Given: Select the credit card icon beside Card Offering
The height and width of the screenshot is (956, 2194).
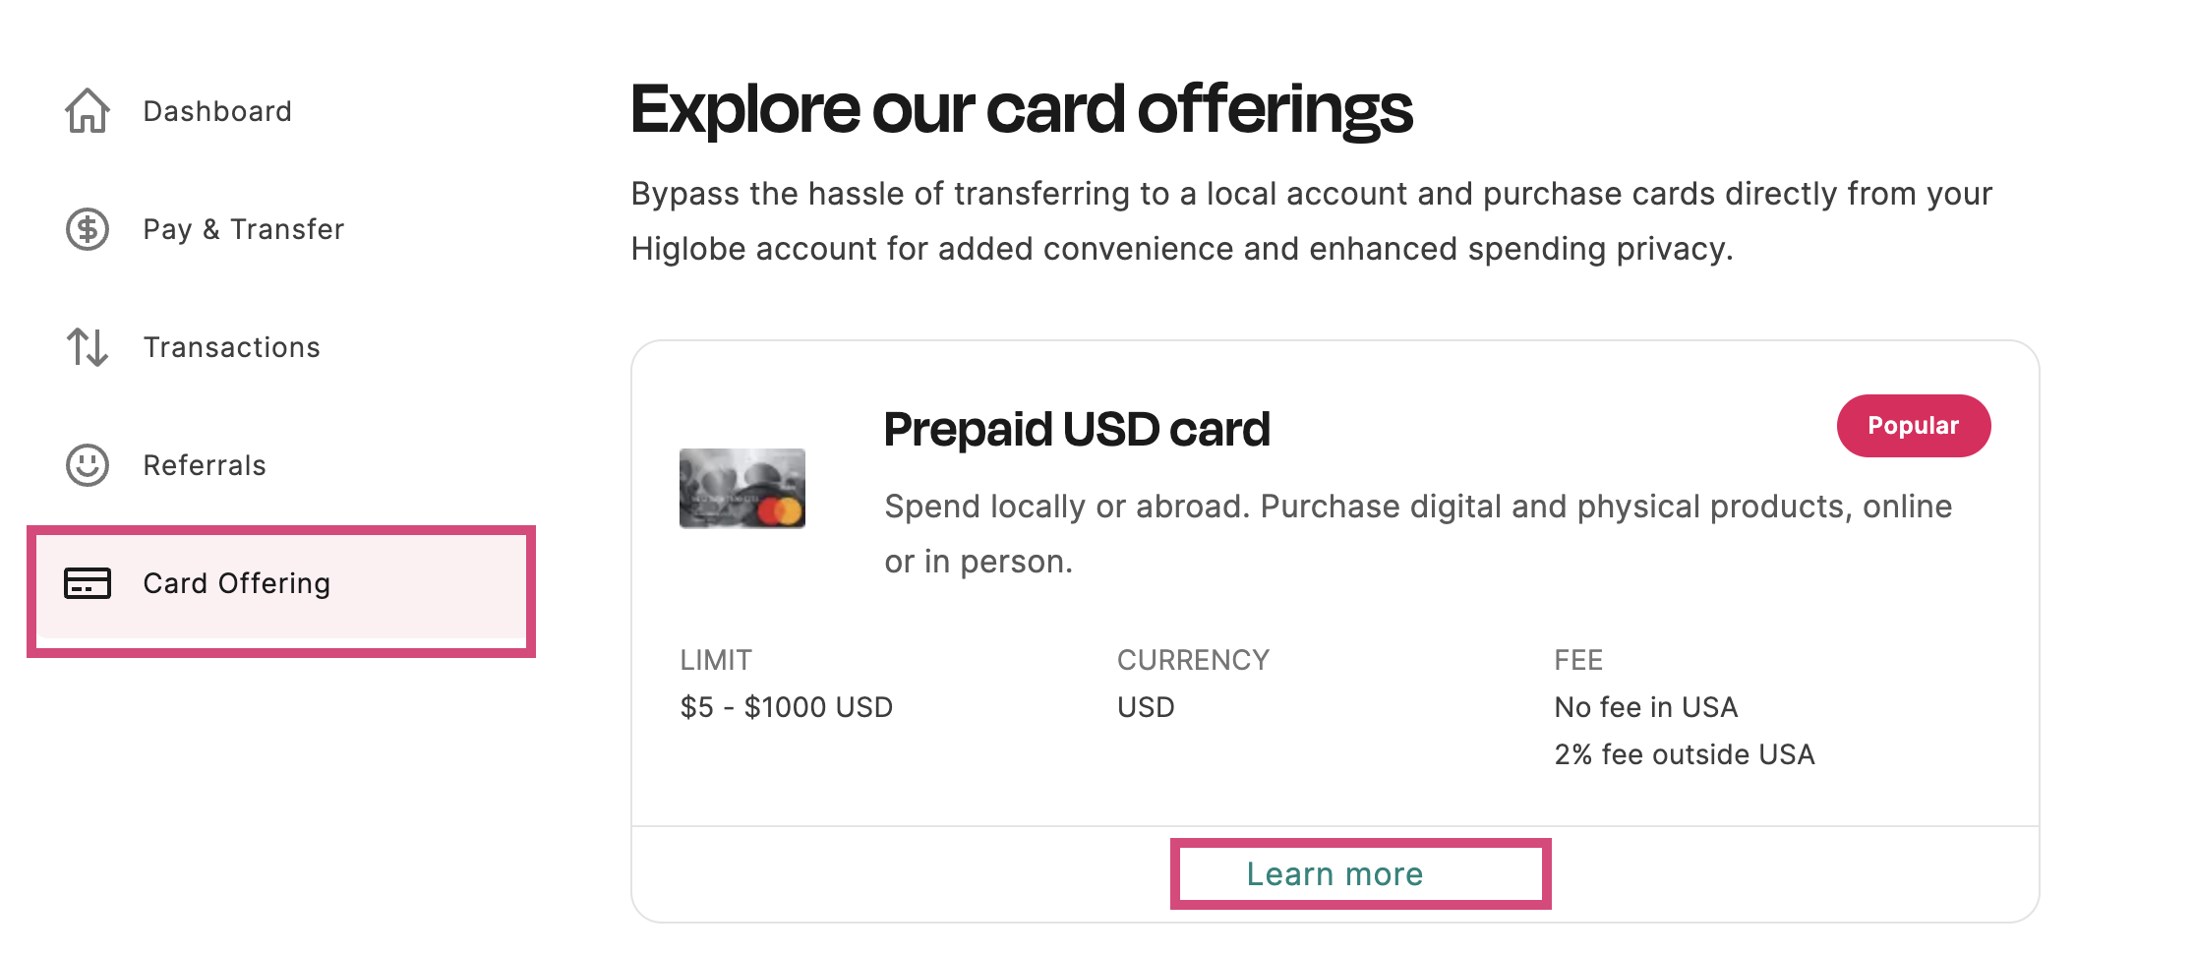Looking at the screenshot, I should pyautogui.click(x=87, y=583).
